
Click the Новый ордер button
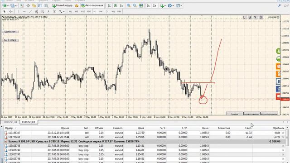coord(62,5)
